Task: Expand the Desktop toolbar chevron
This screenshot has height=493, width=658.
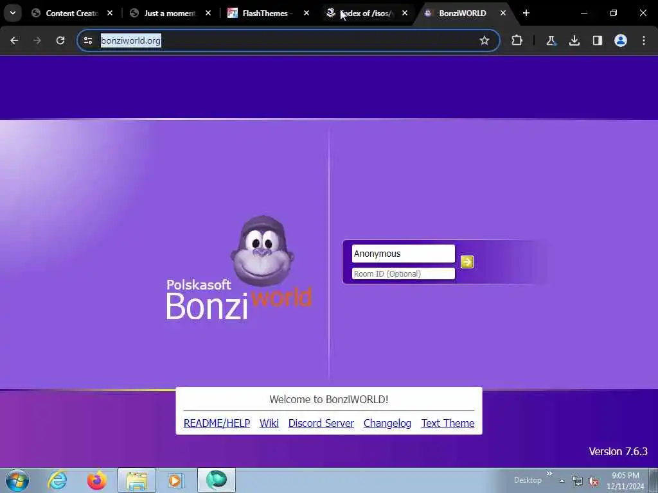Action: [549, 474]
